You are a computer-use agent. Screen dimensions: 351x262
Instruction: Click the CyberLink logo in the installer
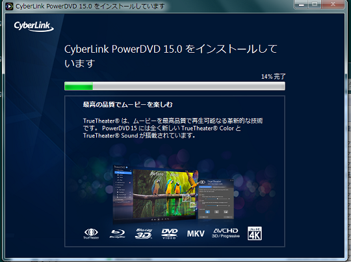point(34,26)
